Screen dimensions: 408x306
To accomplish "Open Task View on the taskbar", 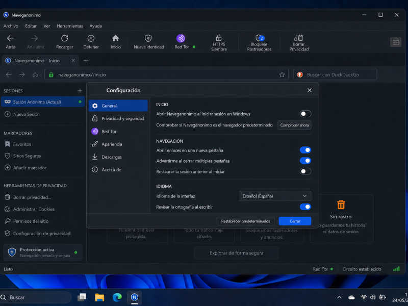I will pyautogui.click(x=82, y=297).
